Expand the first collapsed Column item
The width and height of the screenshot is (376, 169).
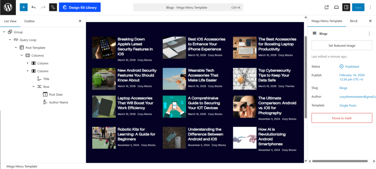(28, 63)
